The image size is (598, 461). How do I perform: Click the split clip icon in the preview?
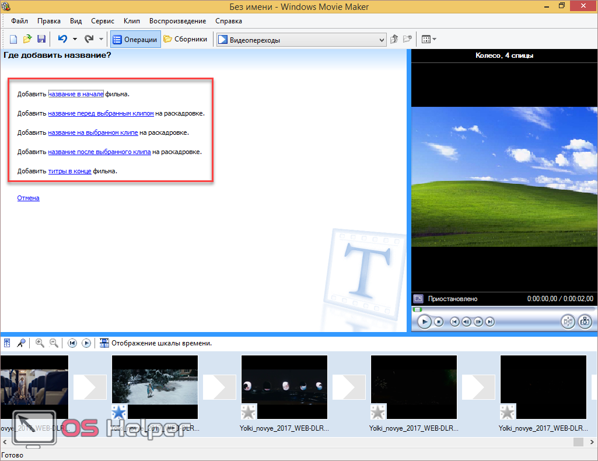coord(568,322)
